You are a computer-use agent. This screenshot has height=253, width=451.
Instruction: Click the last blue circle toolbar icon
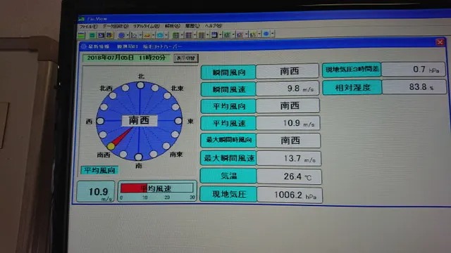pyautogui.click(x=266, y=34)
